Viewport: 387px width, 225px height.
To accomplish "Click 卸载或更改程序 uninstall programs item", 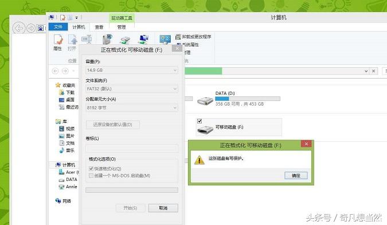I will [x=194, y=37].
